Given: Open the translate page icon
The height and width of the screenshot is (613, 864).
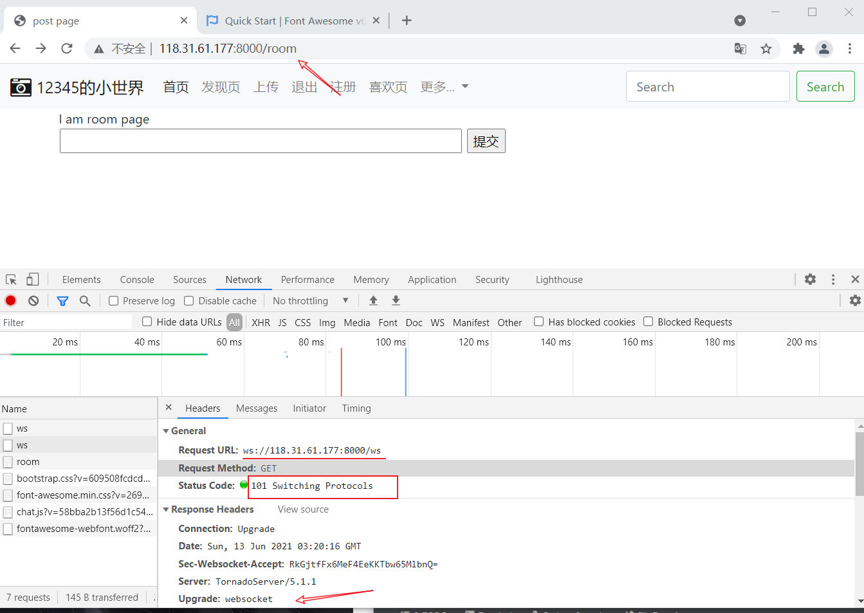Looking at the screenshot, I should [740, 48].
